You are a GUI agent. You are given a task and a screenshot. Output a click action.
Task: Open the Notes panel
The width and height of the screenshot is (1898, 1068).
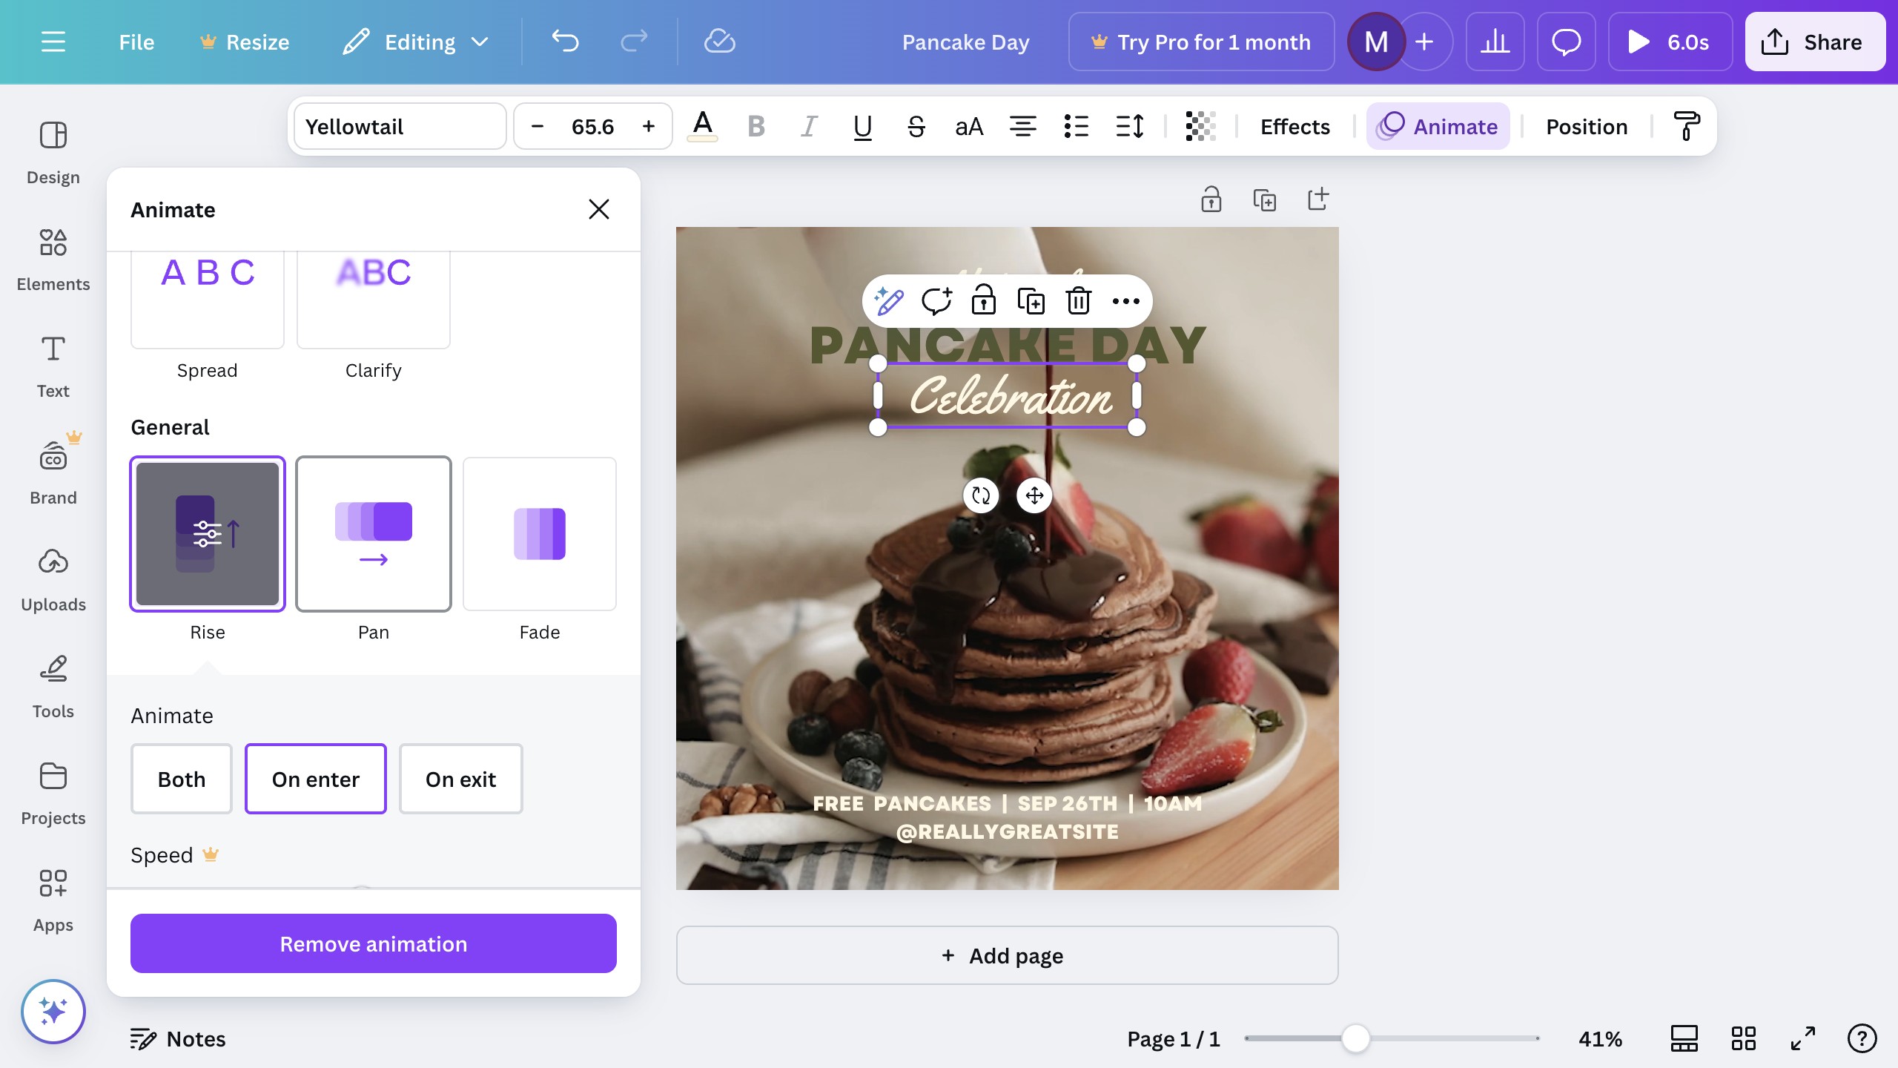[178, 1039]
